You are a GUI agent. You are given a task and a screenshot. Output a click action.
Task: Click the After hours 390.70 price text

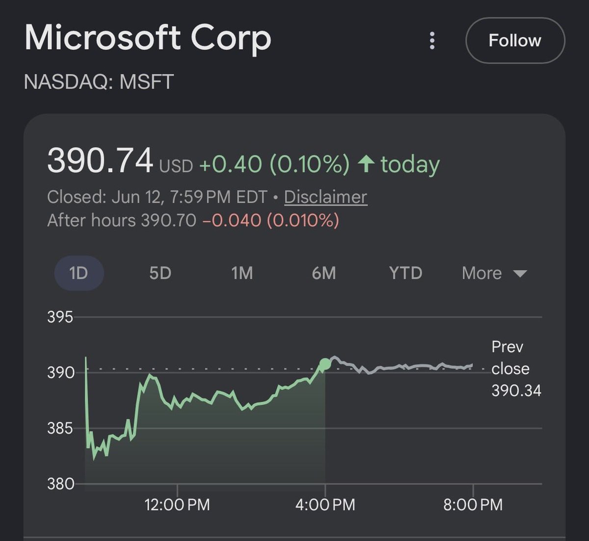(x=122, y=220)
